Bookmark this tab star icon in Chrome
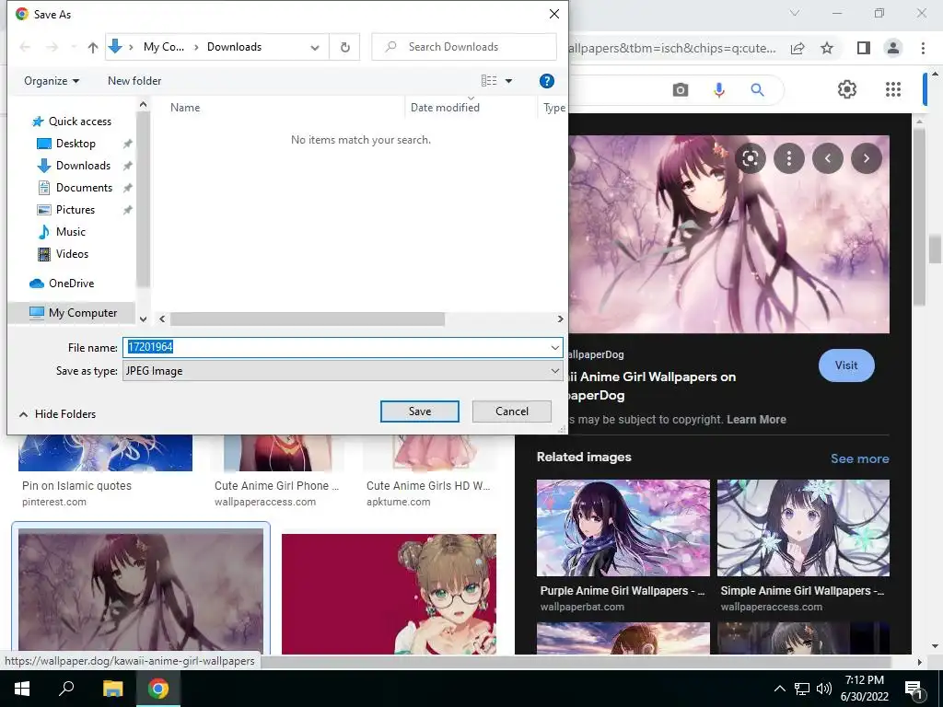Viewport: 943px width, 707px height. [827, 48]
